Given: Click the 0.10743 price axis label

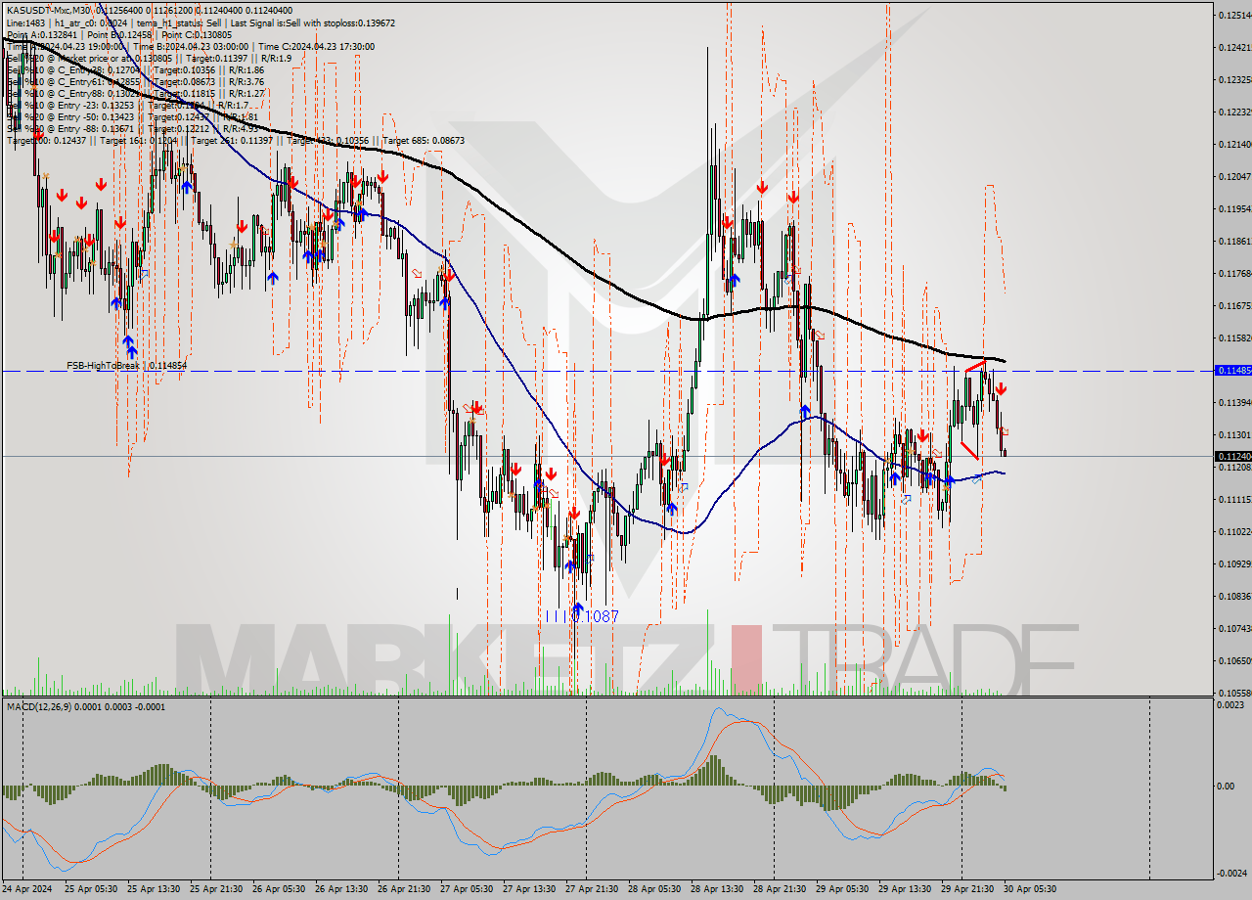Looking at the screenshot, I should pos(1234,628).
